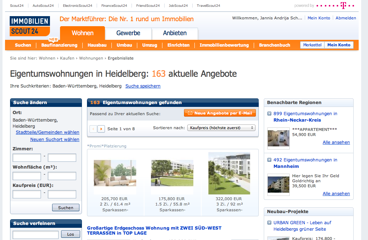Click the JobScout24 top link
This screenshot has height=240, width=368.
coord(178,6)
